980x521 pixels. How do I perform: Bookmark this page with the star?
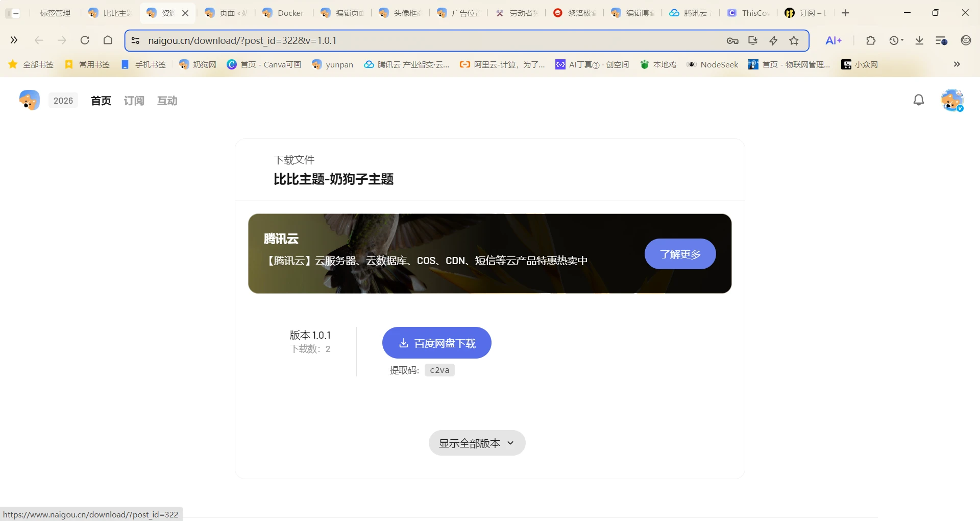(794, 41)
